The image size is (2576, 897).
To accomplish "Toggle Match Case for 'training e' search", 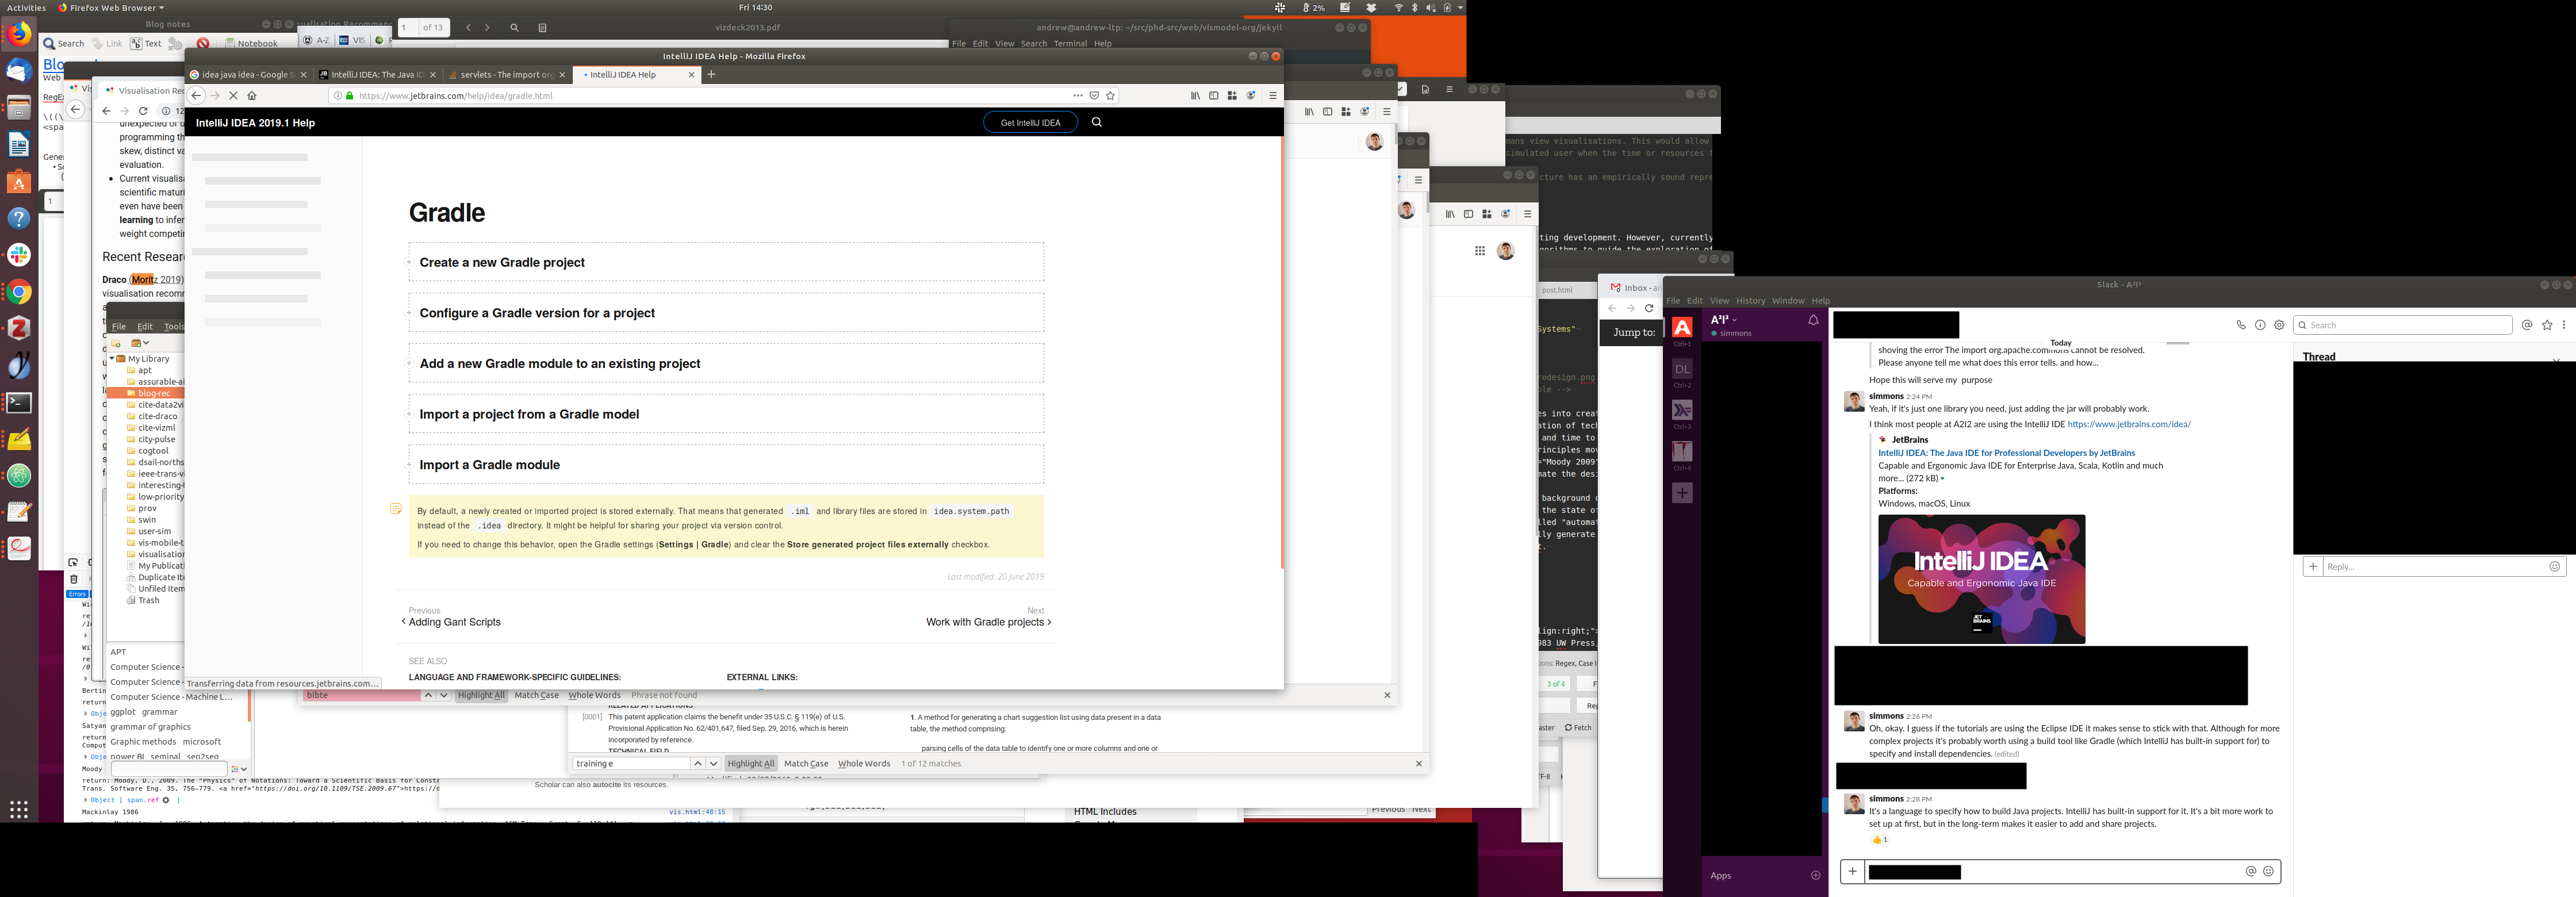I will [x=806, y=764].
